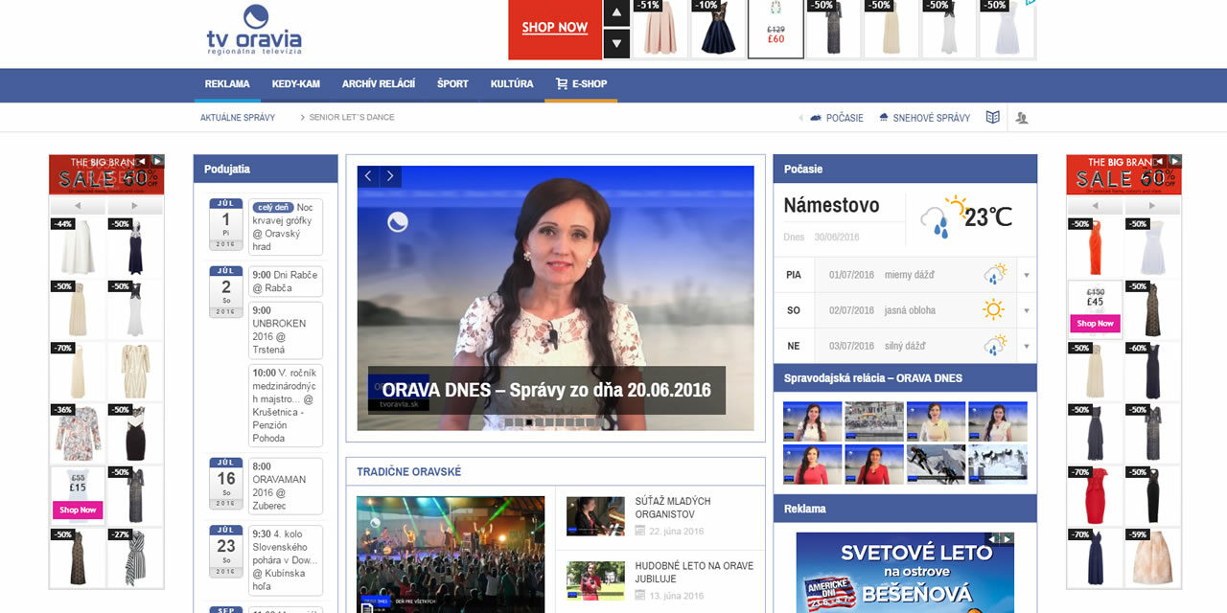Screen dimensions: 1227x613
Task: Open the ARCHÍV RELÁCIÍ menu
Action: pos(379,84)
